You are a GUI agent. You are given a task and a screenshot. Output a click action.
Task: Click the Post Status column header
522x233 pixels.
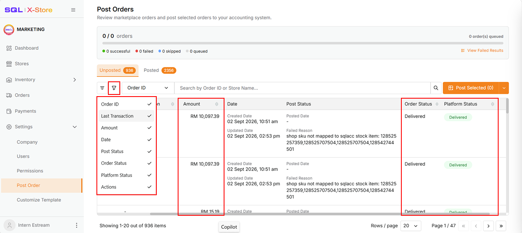[299, 104]
